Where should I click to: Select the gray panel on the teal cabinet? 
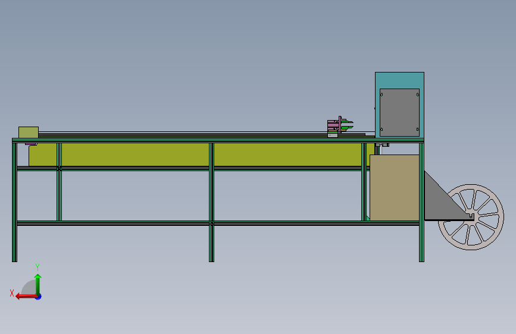399,112
